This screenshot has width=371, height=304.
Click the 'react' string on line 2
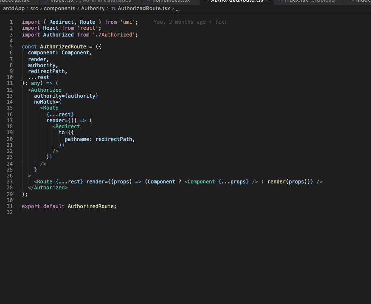(x=87, y=28)
